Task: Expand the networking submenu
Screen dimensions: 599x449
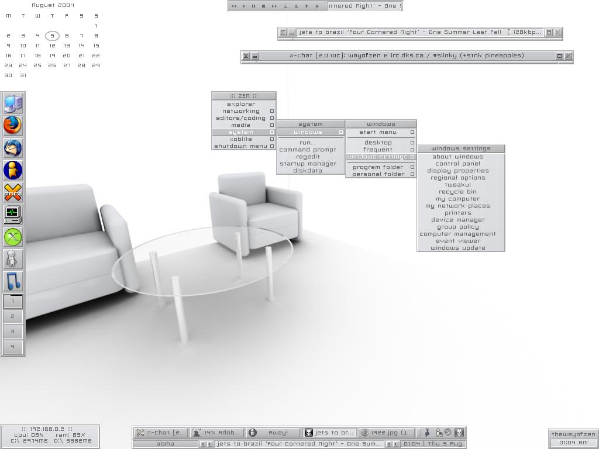Action: tap(242, 111)
